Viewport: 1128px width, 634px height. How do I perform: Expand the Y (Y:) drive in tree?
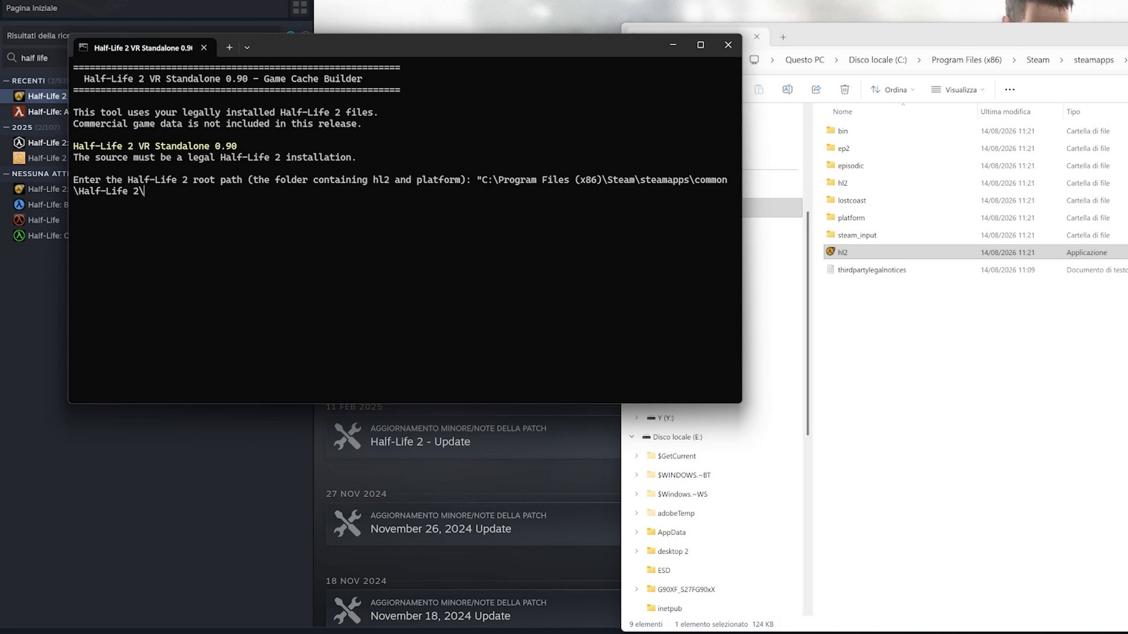[636, 418]
